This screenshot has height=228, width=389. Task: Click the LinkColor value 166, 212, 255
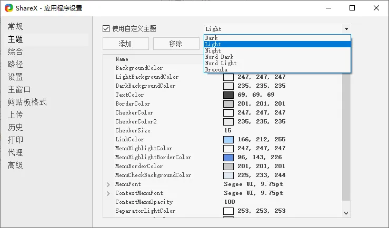pos(262,139)
